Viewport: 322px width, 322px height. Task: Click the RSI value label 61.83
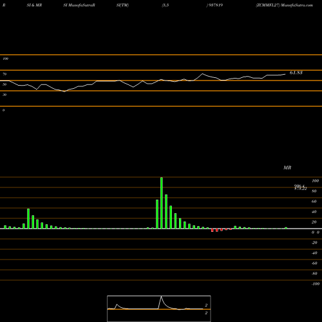pos(296,73)
